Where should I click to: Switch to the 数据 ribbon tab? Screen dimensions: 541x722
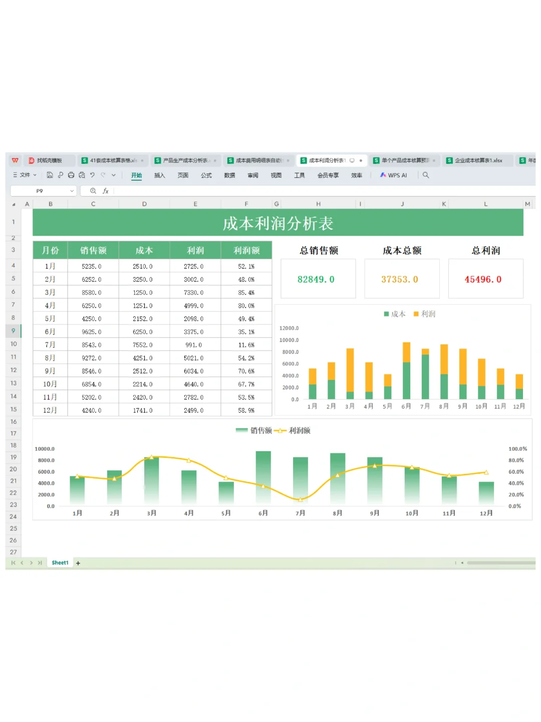[229, 175]
